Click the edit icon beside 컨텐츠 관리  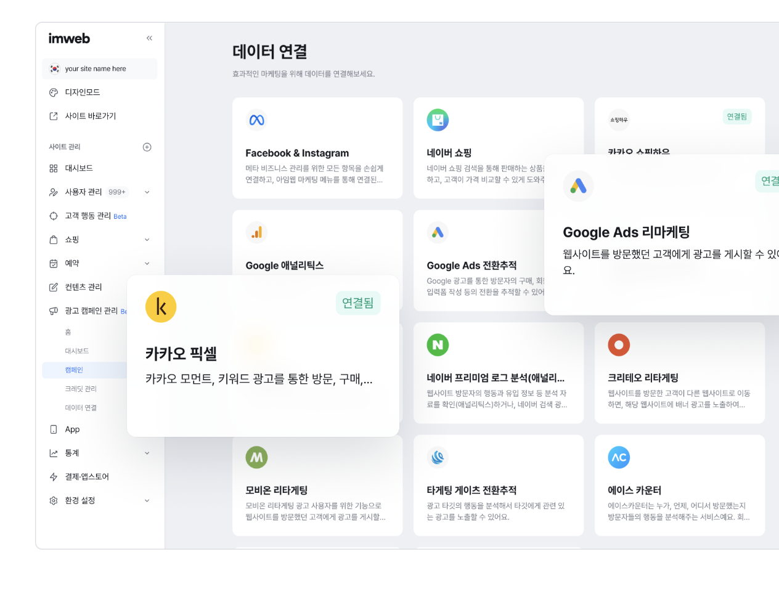click(54, 287)
